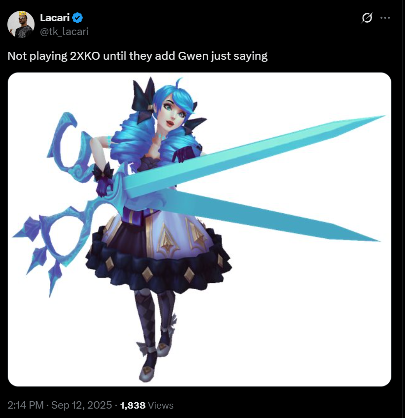
Task: Visit the Lacari display name link
Action: point(55,18)
